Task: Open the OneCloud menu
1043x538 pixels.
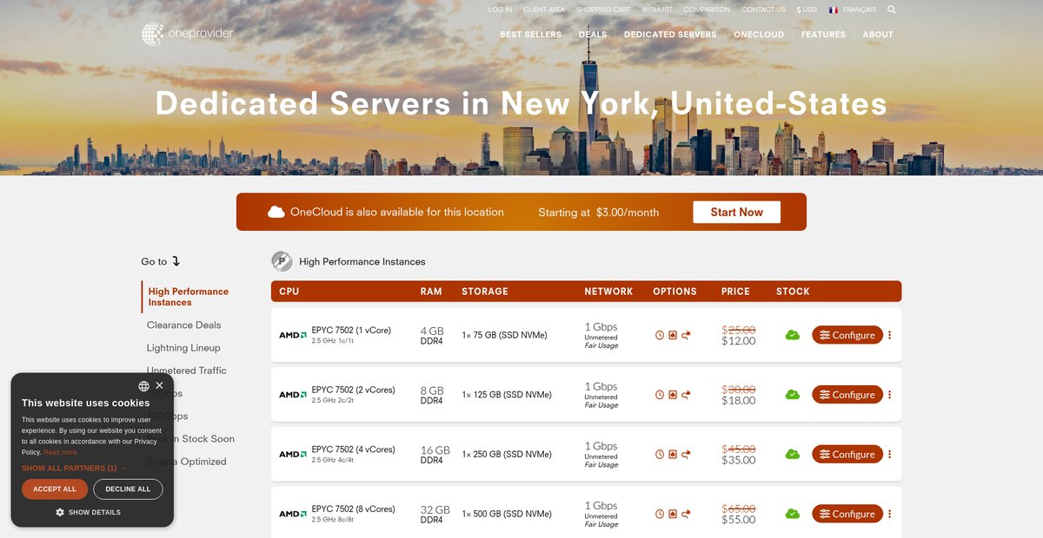Action: (759, 35)
